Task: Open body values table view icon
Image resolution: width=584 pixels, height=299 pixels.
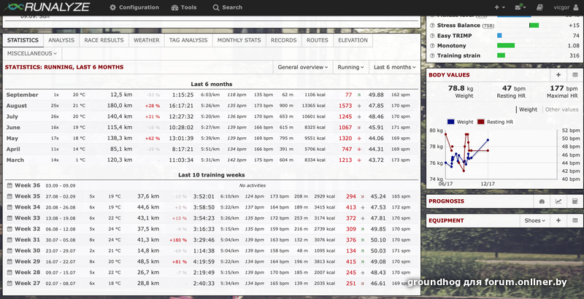Action: click(575, 75)
